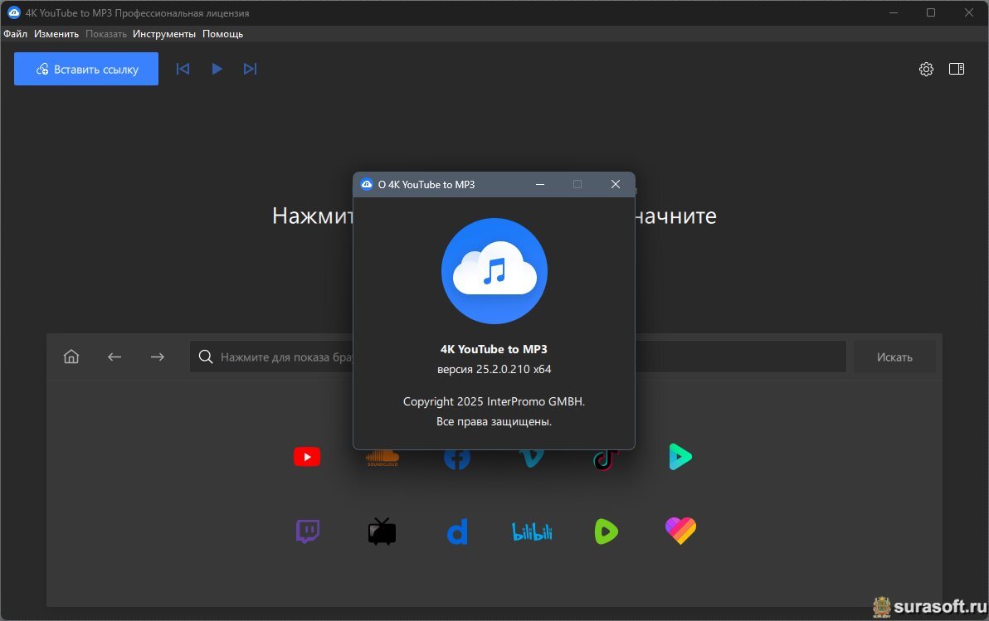Open the Rumble green play icon
Screen dimensions: 989x621
pos(607,531)
